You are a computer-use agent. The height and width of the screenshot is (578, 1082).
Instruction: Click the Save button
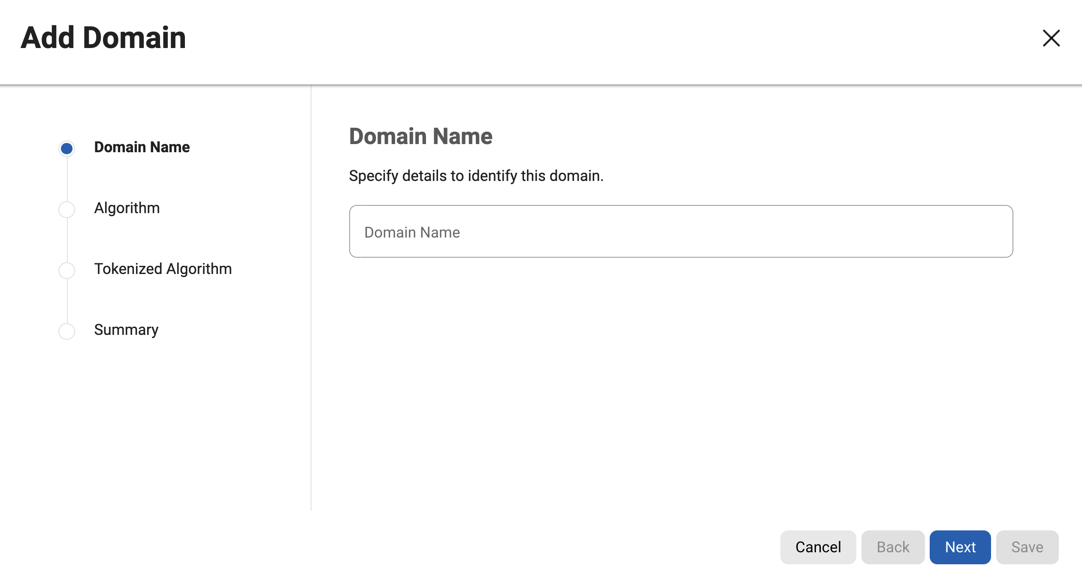[1027, 547]
